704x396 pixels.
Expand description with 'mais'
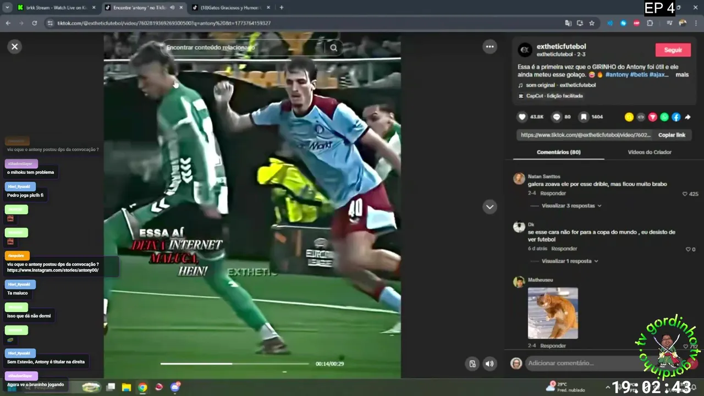pyautogui.click(x=682, y=74)
